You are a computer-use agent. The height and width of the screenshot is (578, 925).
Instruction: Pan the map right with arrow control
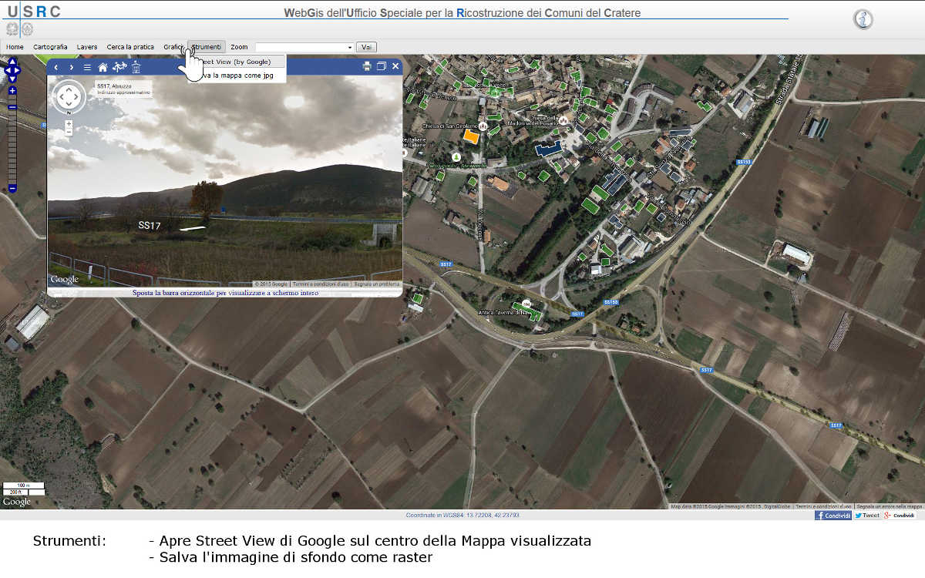[x=18, y=70]
